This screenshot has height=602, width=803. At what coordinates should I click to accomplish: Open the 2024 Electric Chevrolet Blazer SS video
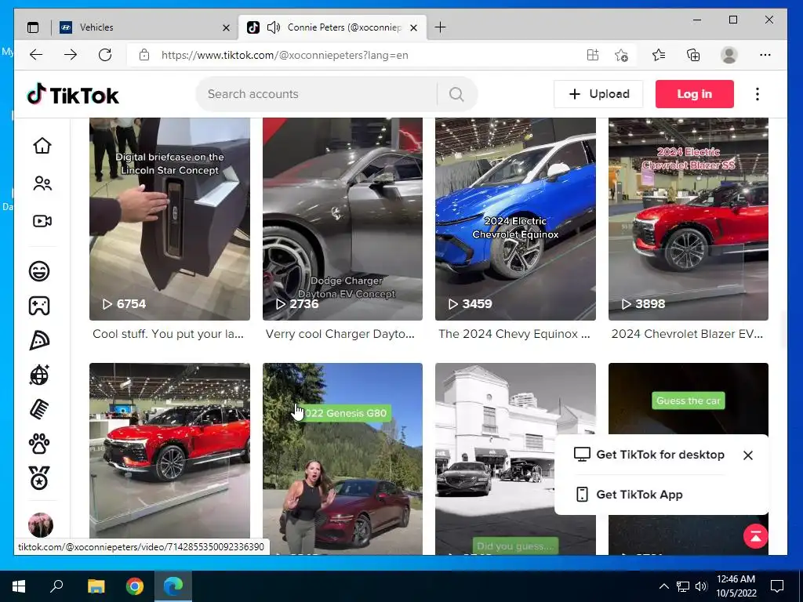click(x=689, y=219)
